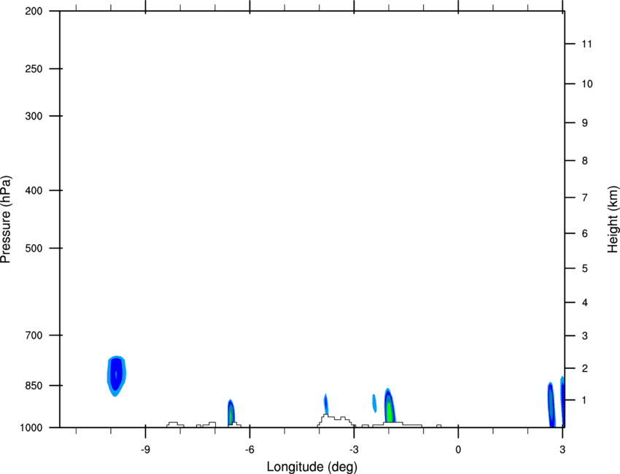Click the 200 pressure tick label
The width and height of the screenshot is (620, 474).
[x=34, y=11]
